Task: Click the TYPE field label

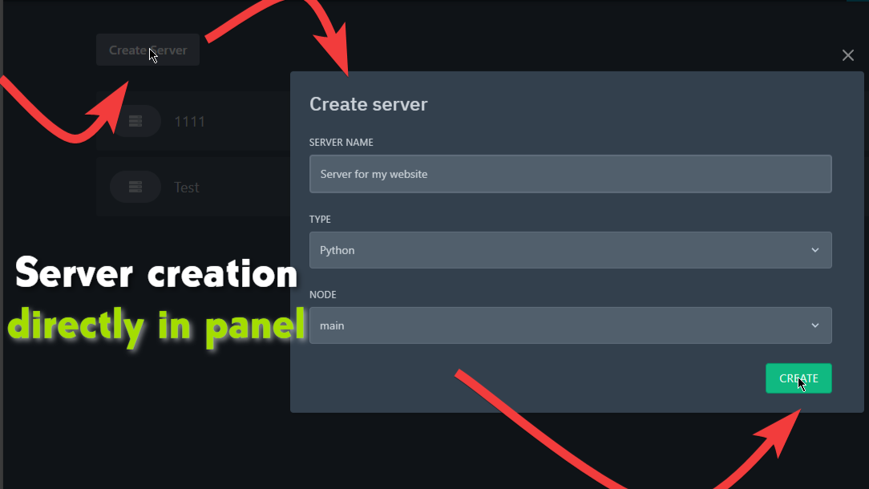Action: tap(320, 220)
